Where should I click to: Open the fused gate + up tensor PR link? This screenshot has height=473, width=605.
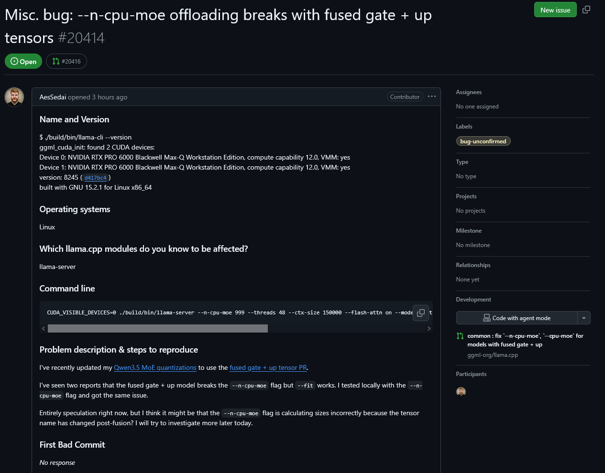point(268,367)
